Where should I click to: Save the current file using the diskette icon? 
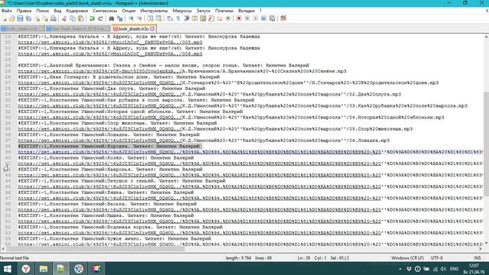click(x=20, y=18)
